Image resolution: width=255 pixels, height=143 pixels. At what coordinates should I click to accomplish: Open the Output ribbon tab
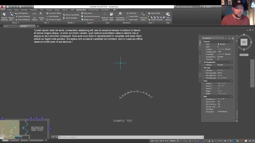tap(57, 10)
